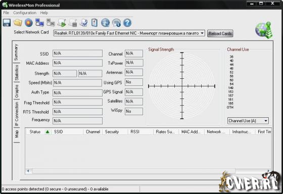Click the MAC Address value field
This screenshot has width=283, height=194.
pos(77,63)
